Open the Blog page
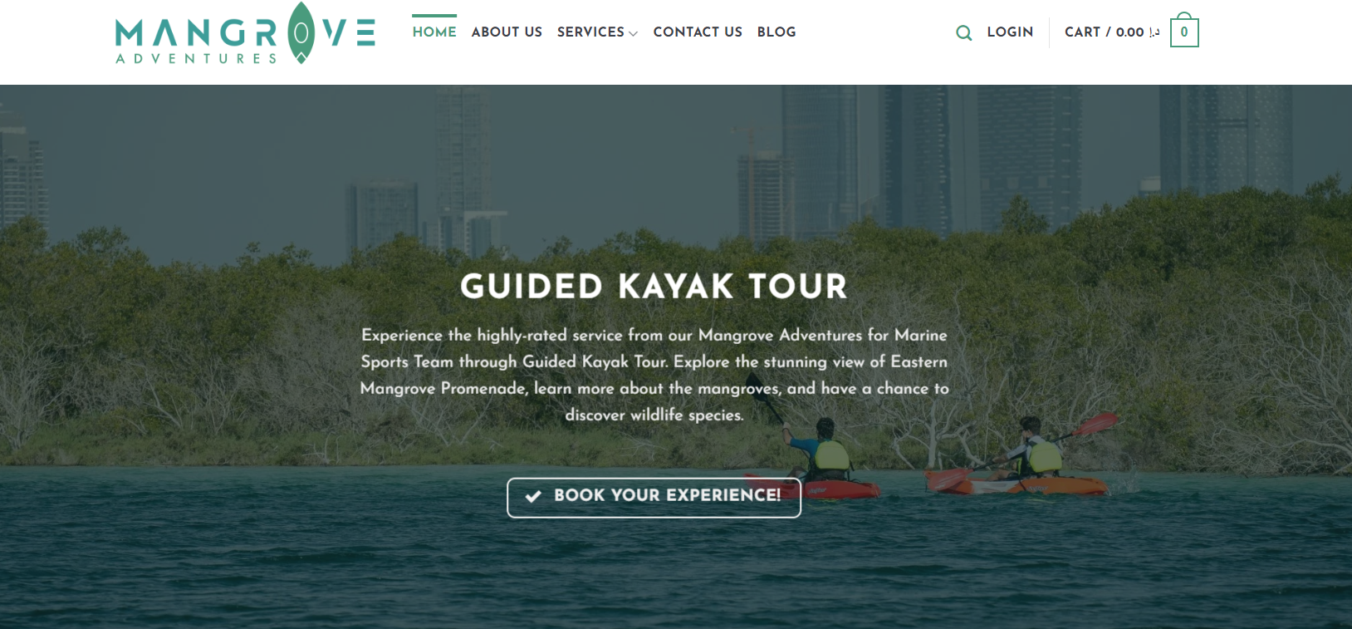The height and width of the screenshot is (629, 1352). pyautogui.click(x=776, y=32)
